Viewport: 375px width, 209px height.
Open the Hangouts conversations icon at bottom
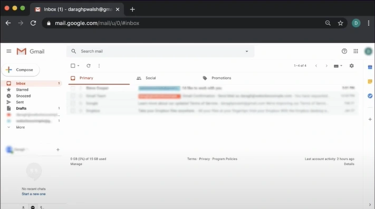pyautogui.click(x=33, y=207)
